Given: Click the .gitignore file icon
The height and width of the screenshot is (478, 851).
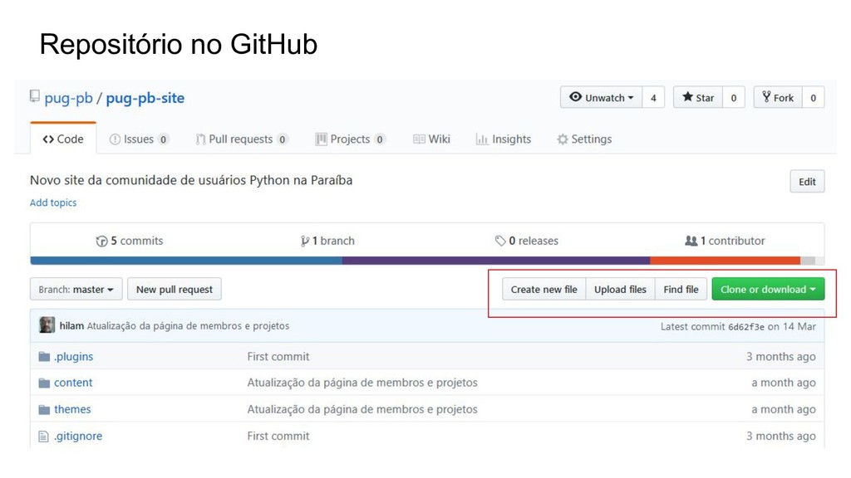Looking at the screenshot, I should [x=43, y=437].
